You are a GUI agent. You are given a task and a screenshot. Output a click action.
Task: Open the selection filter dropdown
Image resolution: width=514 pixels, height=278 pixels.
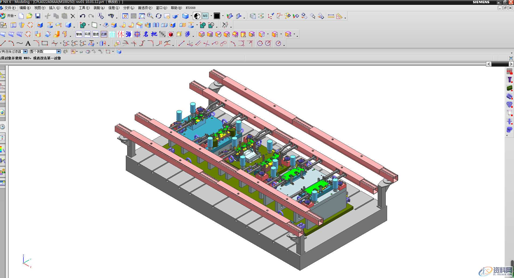tap(25, 52)
